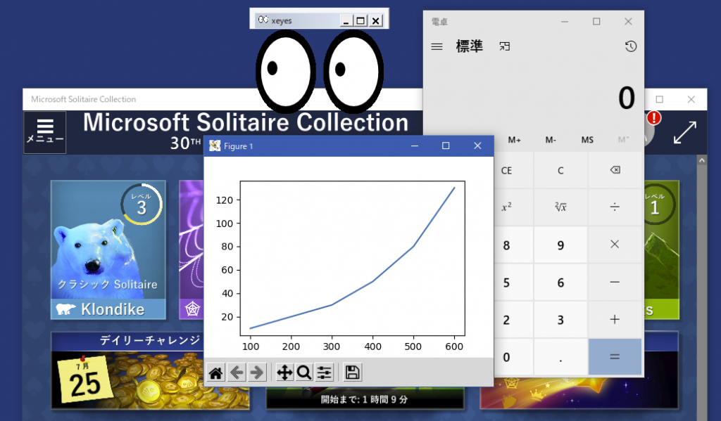Click calculator digit 9
The image size is (721, 421).
(560, 245)
